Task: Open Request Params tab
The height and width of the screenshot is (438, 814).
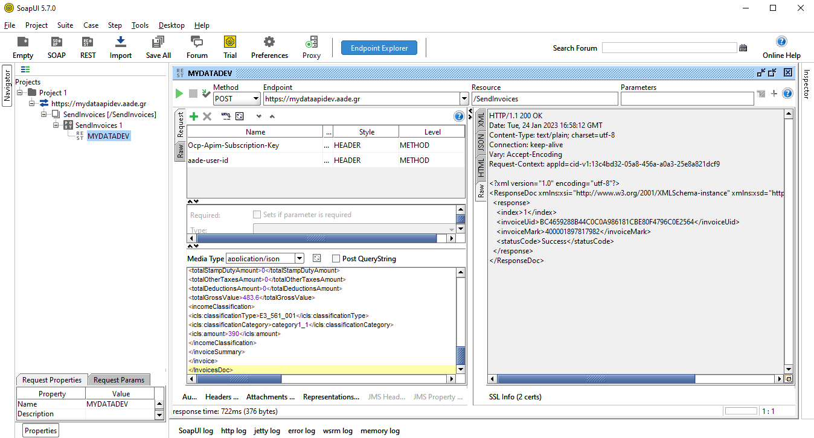Action: click(119, 380)
